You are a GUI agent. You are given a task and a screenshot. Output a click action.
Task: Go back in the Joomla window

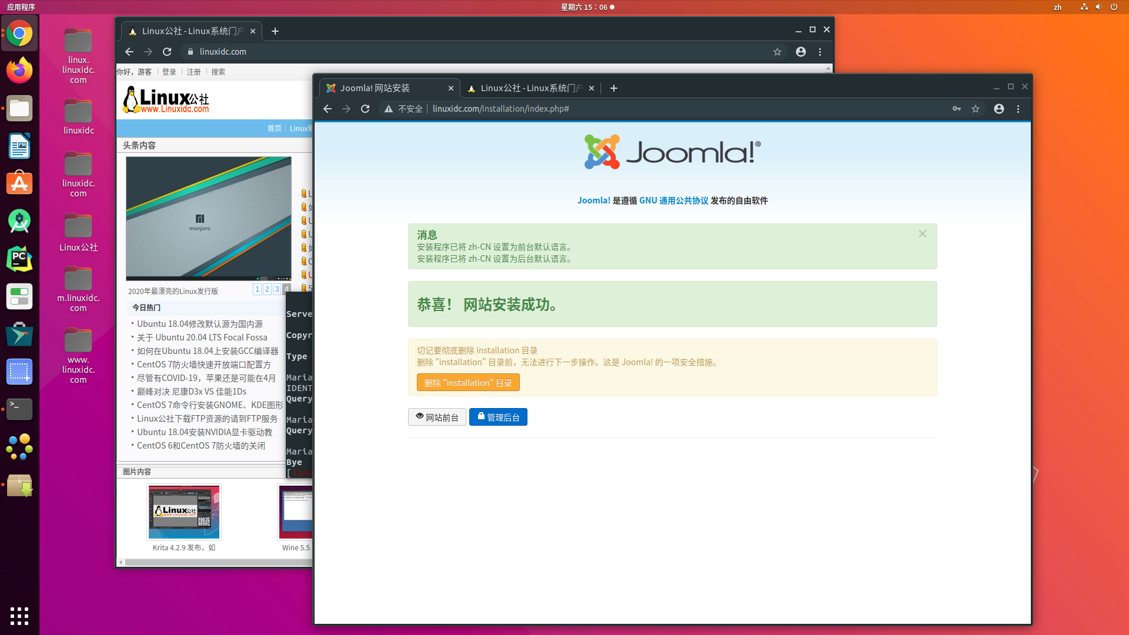click(328, 109)
